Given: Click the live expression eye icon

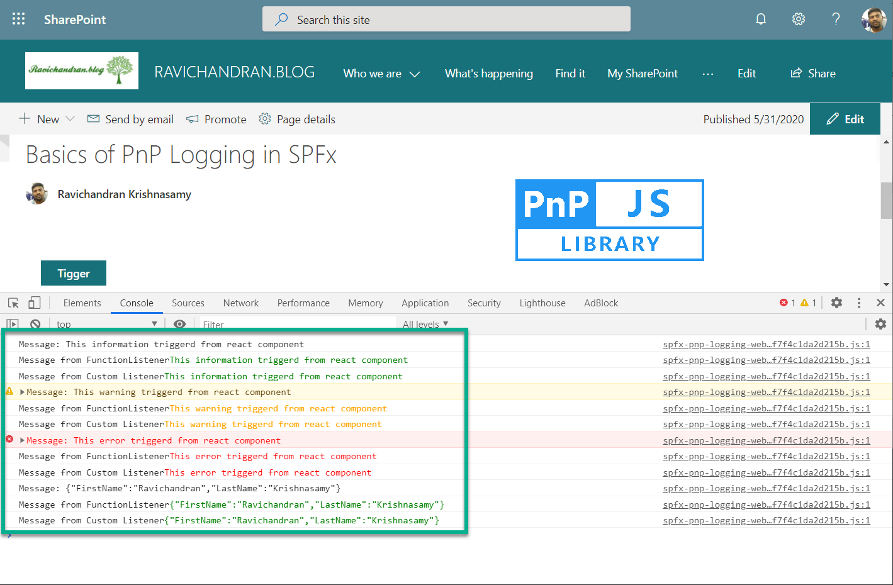Looking at the screenshot, I should [179, 324].
